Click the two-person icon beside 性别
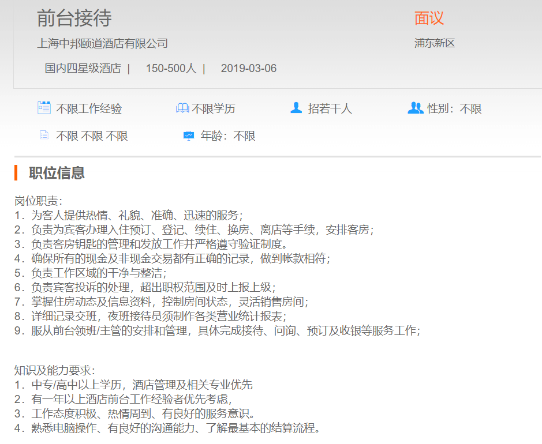The width and height of the screenshot is (542, 444). pos(415,108)
